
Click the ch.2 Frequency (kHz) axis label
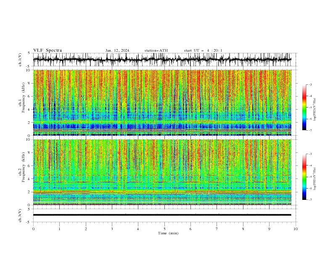point(22,167)
